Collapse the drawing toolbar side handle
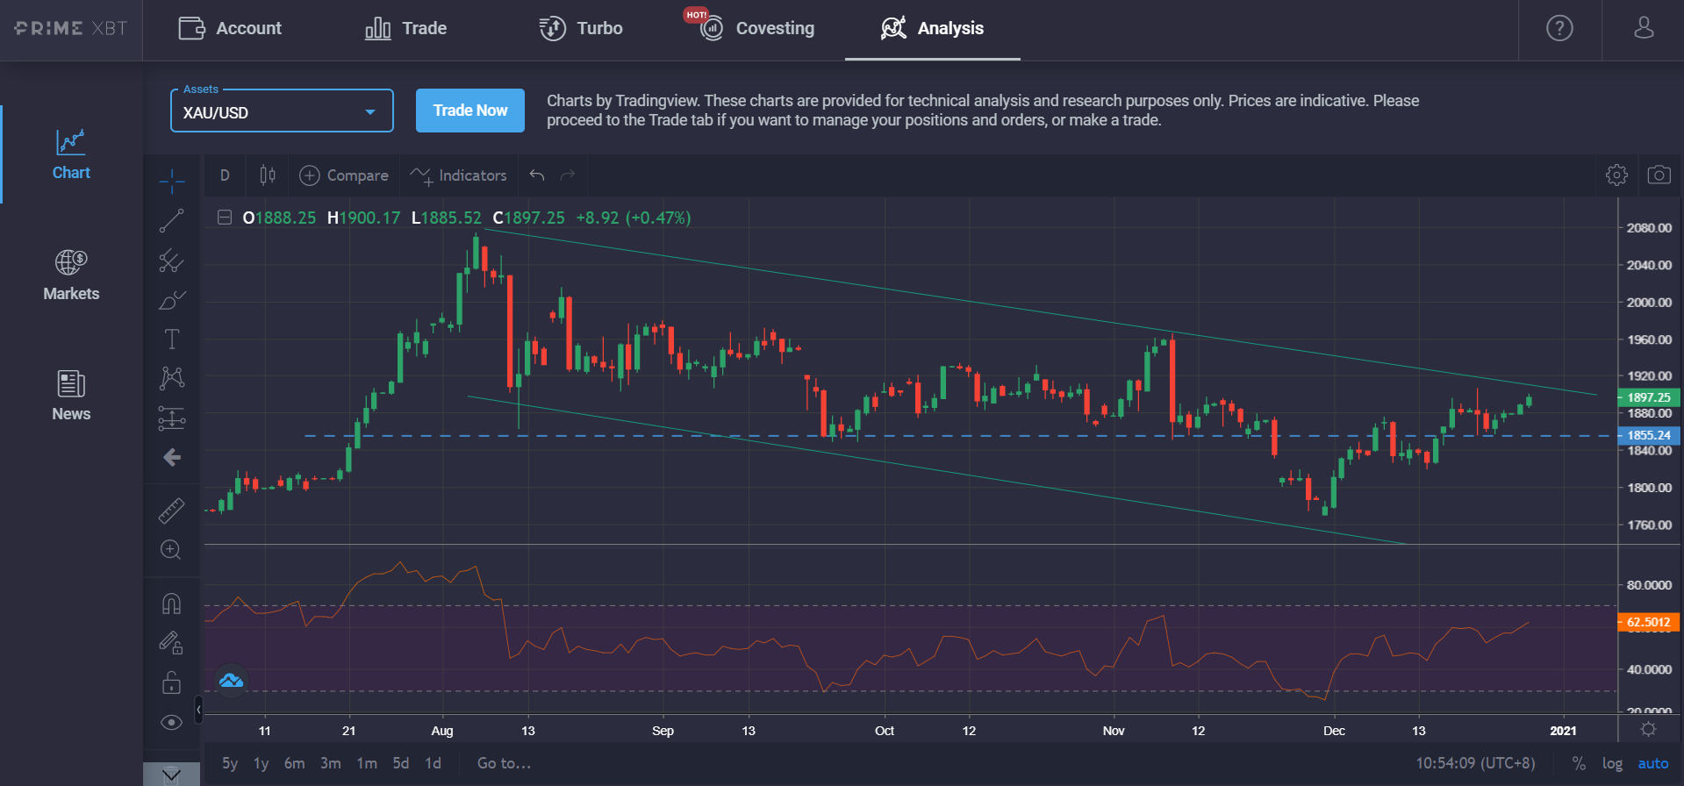Image resolution: width=1684 pixels, height=786 pixels. click(198, 709)
